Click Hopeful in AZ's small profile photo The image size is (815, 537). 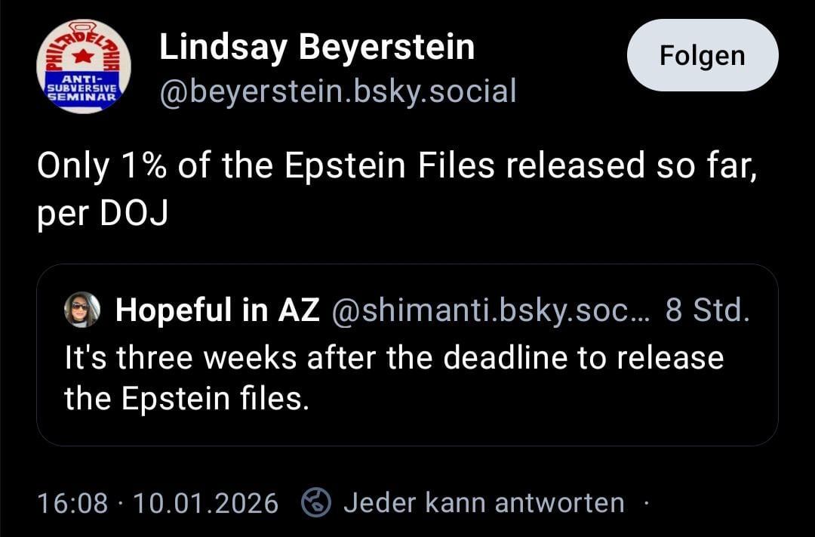point(82,310)
